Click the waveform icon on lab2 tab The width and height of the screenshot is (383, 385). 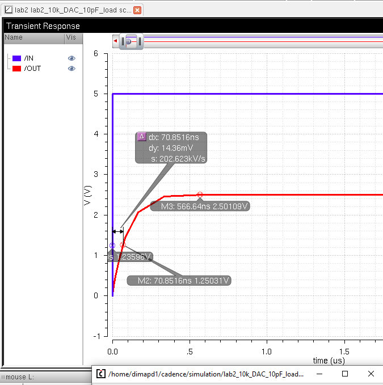(8, 10)
